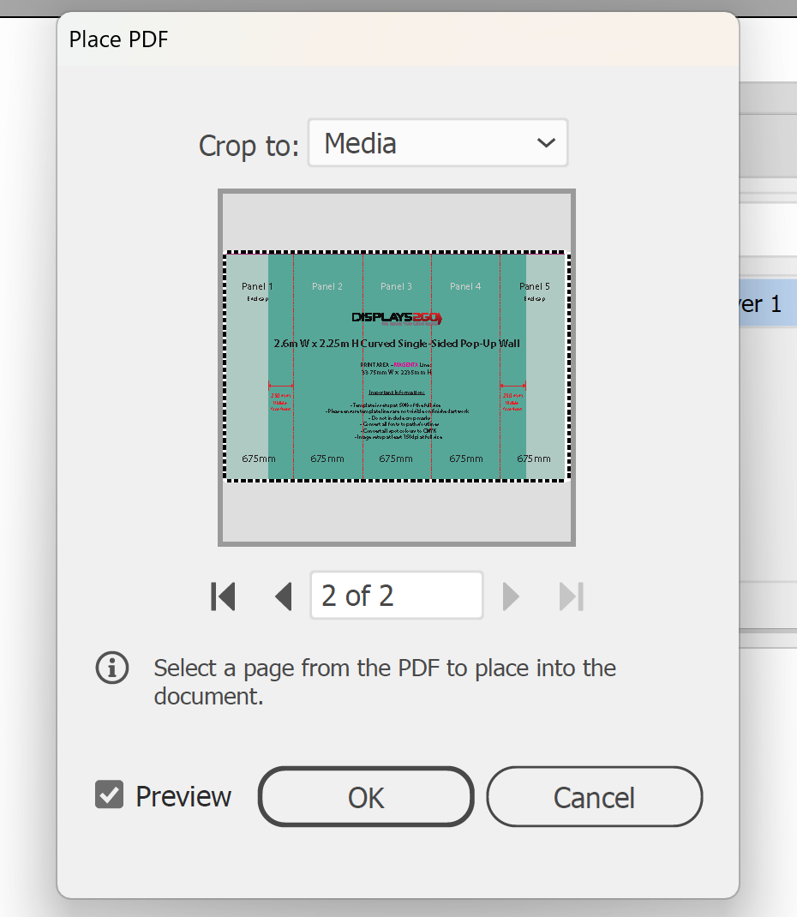The width and height of the screenshot is (797, 917).
Task: Click the Preview label text
Action: click(x=183, y=796)
